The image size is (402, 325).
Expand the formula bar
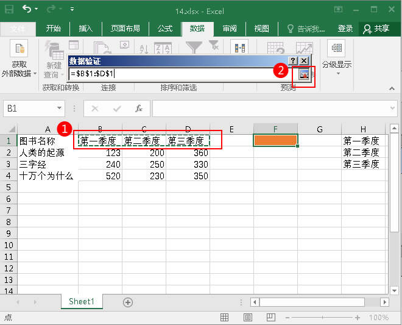pyautogui.click(x=393, y=109)
